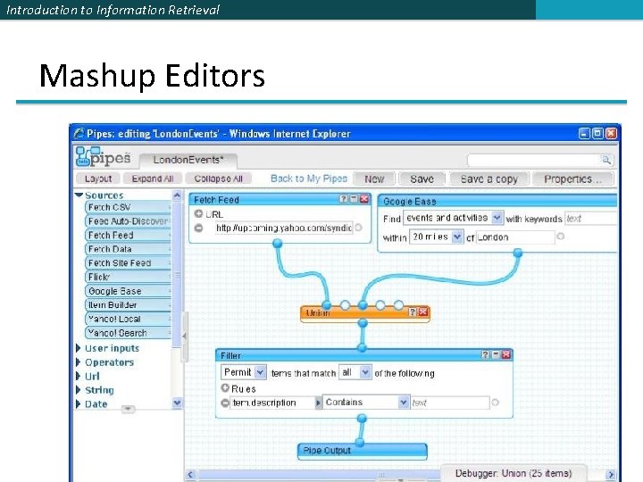Expand the Operators section

[x=79, y=361]
